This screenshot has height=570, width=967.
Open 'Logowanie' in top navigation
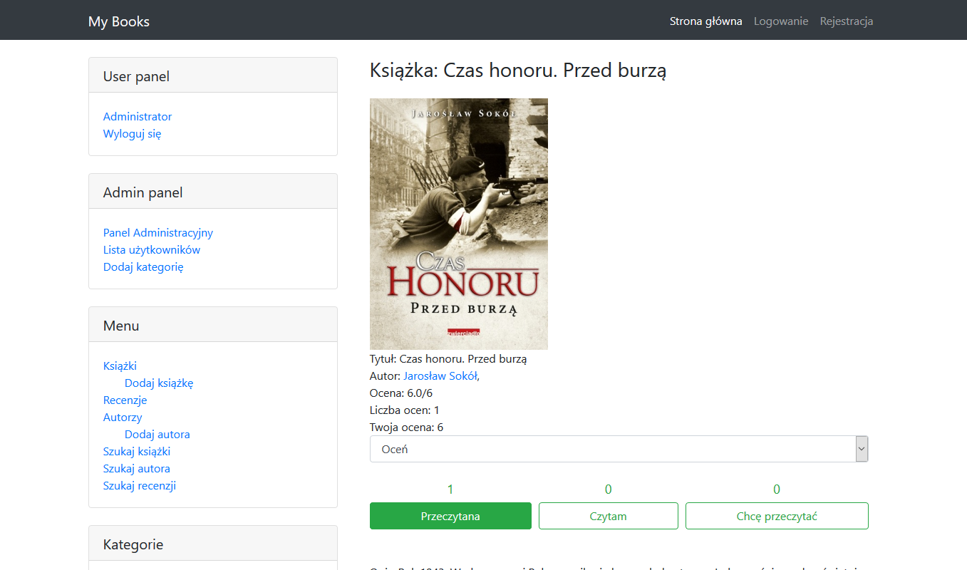[781, 21]
